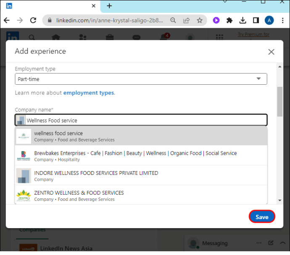The image size is (290, 255).
Task: Reload the page with refresh icon
Action: pos(33,20)
